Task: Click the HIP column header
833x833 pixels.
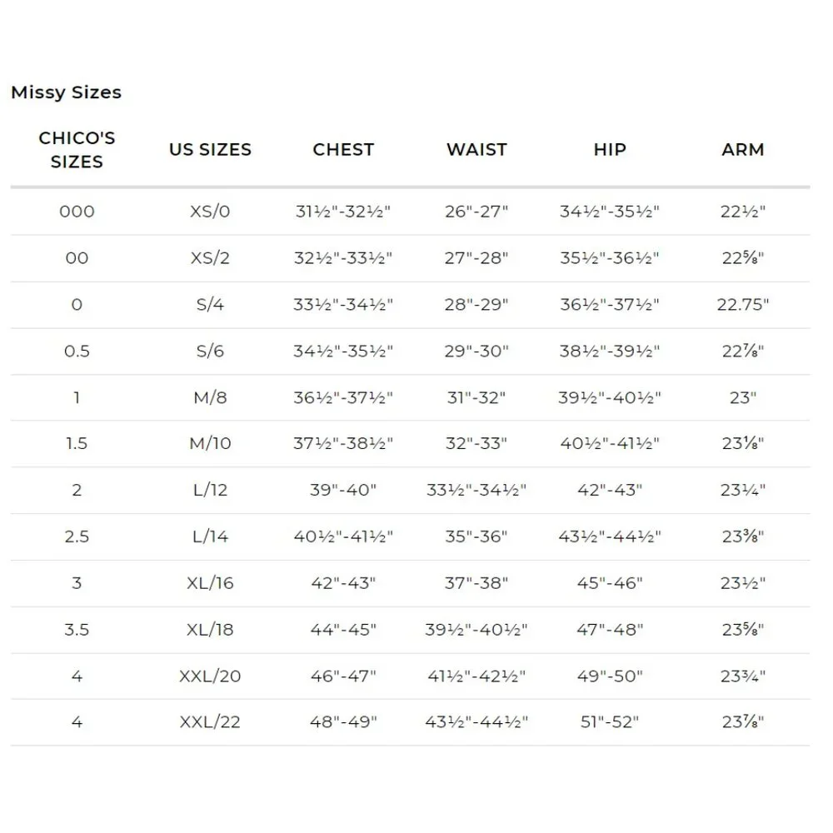Action: tap(610, 150)
